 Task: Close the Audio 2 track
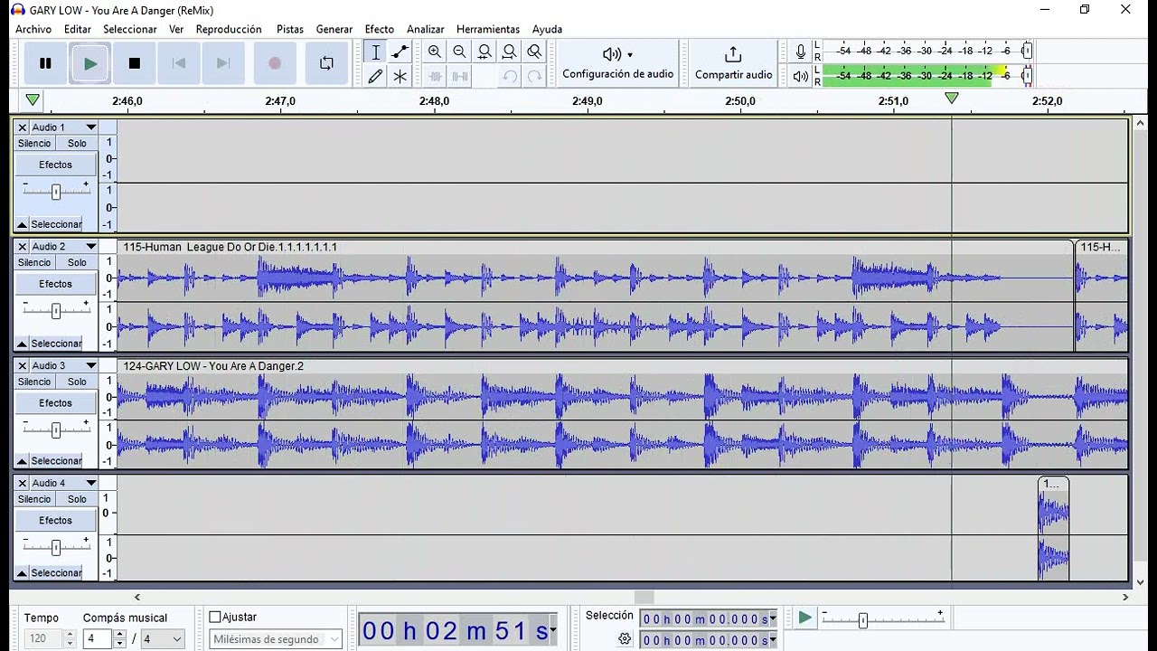click(x=23, y=247)
